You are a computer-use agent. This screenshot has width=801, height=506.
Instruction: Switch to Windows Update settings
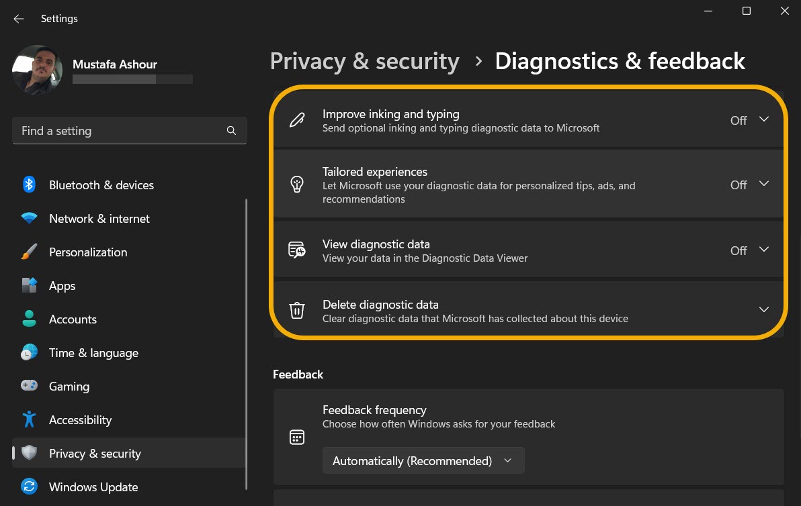pyautogui.click(x=93, y=487)
